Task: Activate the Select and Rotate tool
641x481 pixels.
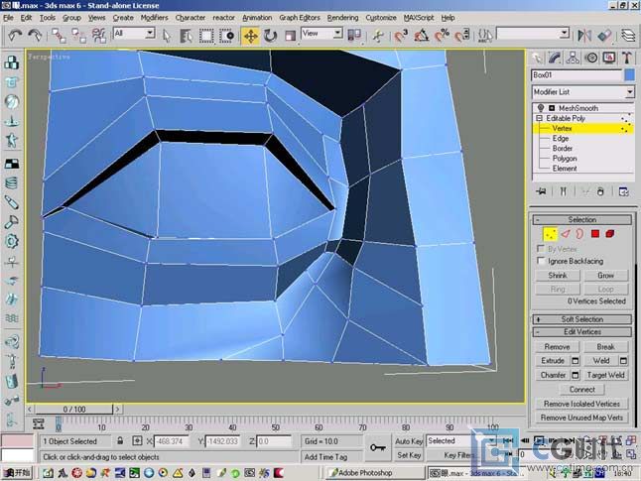Action: coord(270,36)
